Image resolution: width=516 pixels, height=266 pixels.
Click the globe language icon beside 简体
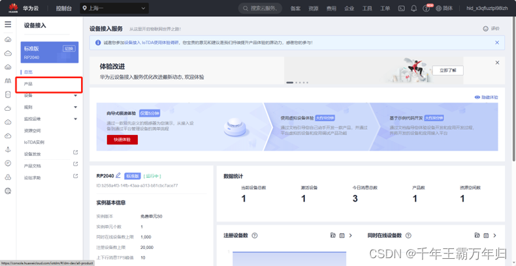click(x=438, y=8)
